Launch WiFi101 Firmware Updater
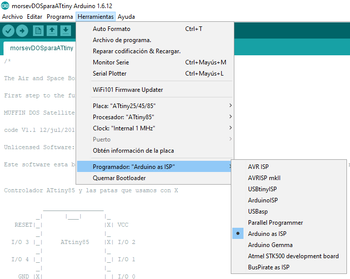350x279 pixels. (x=128, y=90)
